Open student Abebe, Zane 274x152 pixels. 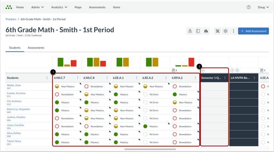tap(14, 85)
